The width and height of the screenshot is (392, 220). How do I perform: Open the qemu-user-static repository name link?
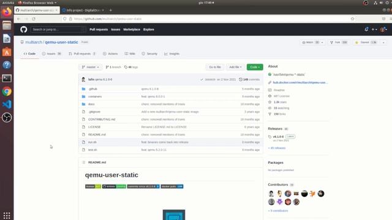point(61,42)
